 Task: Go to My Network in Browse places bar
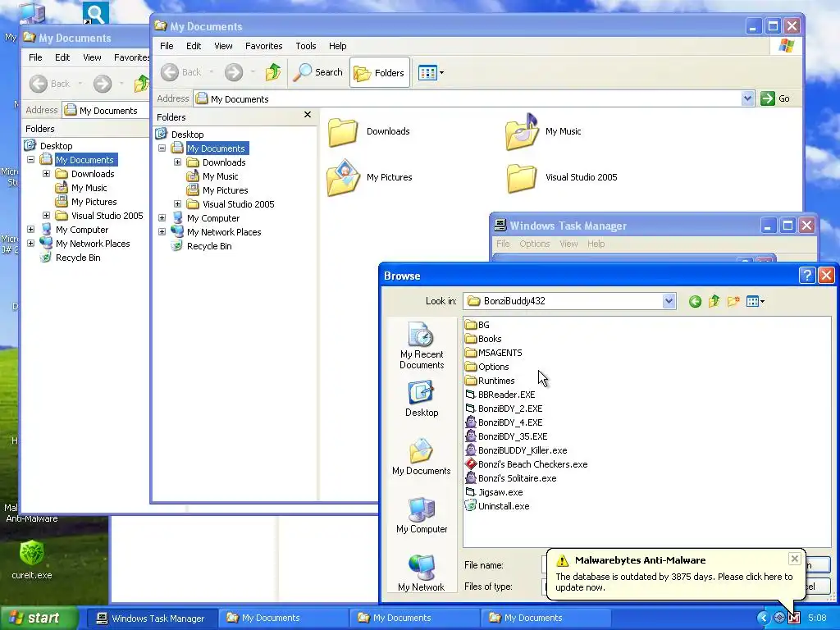422,573
